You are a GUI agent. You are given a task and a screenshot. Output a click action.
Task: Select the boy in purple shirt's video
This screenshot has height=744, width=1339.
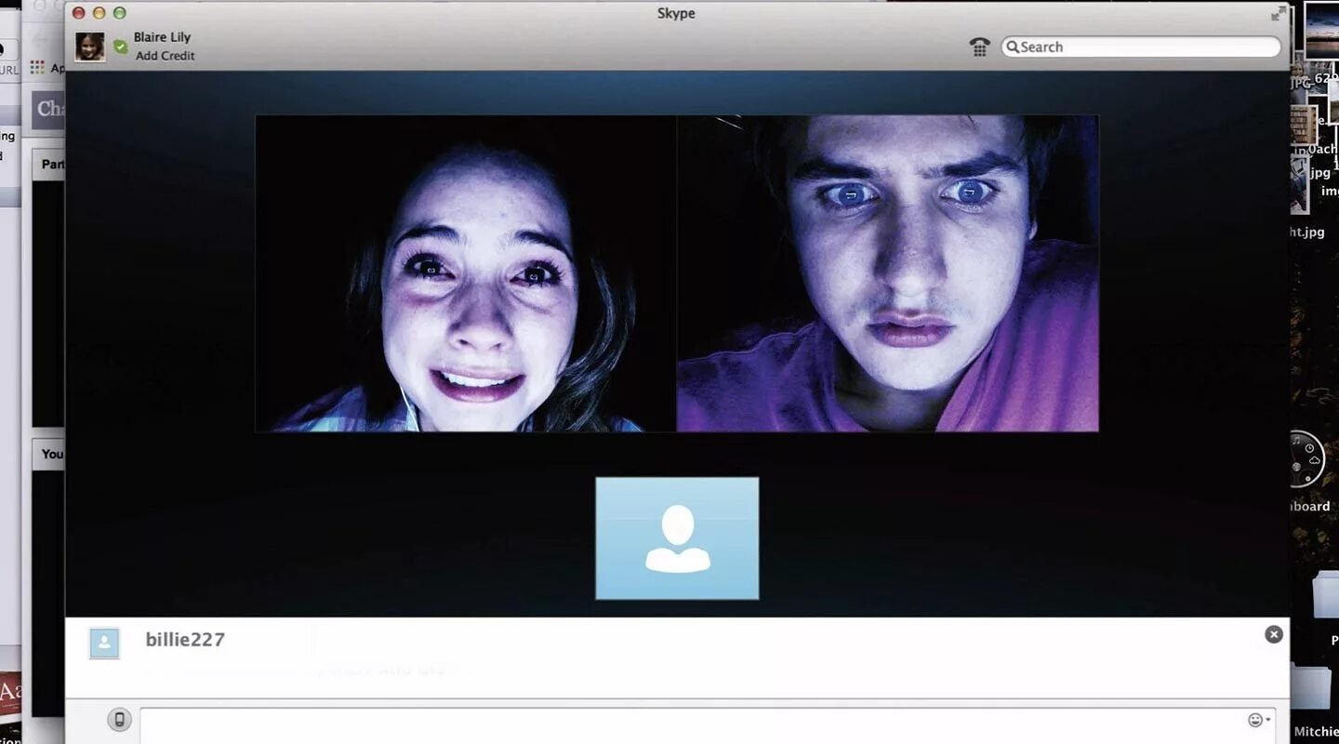888,273
